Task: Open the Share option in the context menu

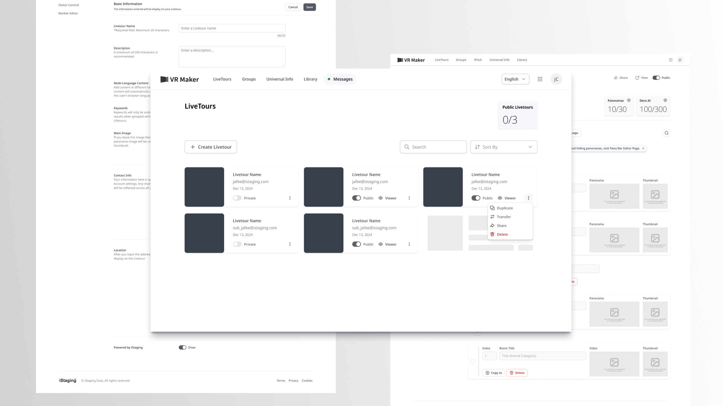Action: point(501,225)
